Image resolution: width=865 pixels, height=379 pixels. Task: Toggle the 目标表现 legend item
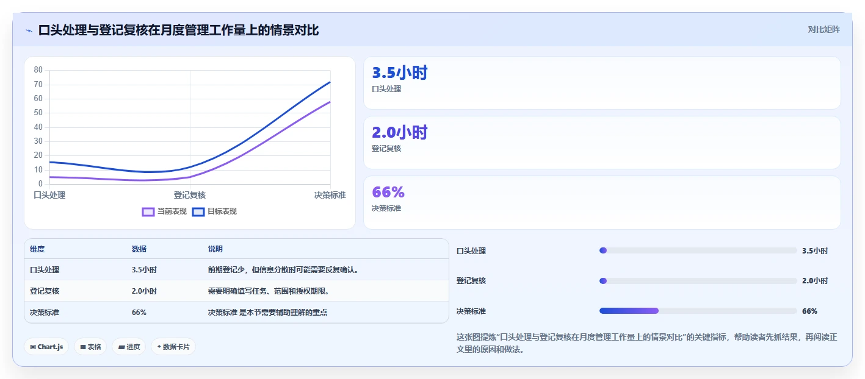tap(214, 211)
